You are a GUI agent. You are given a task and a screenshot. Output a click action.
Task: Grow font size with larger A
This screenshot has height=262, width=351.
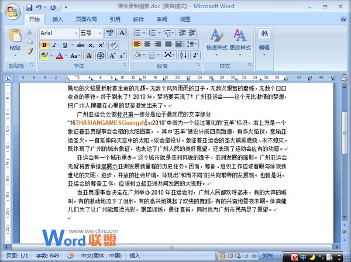click(x=112, y=56)
